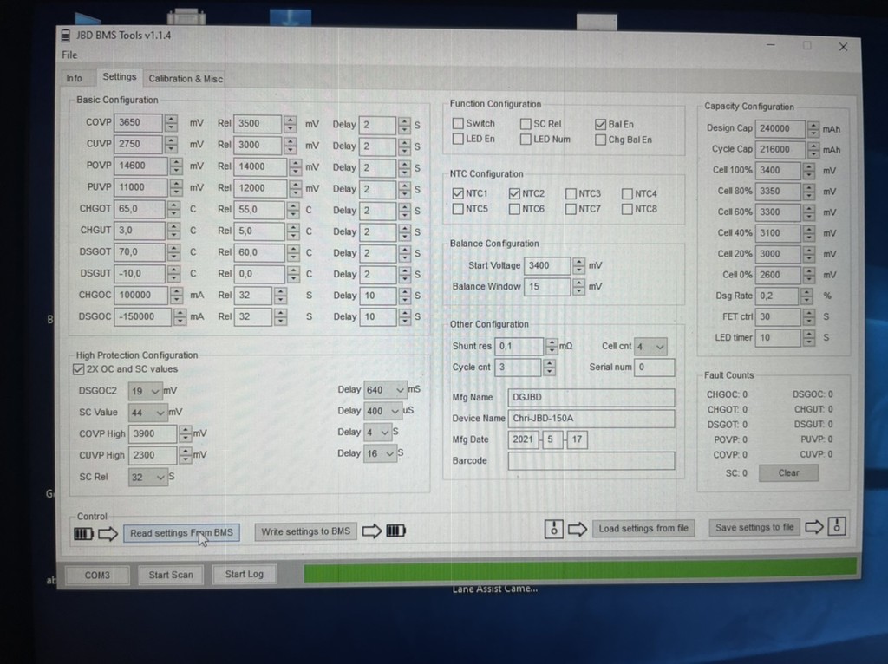888x664 pixels.
Task: Uncheck the NTC1 checkbox
Action: [458, 193]
